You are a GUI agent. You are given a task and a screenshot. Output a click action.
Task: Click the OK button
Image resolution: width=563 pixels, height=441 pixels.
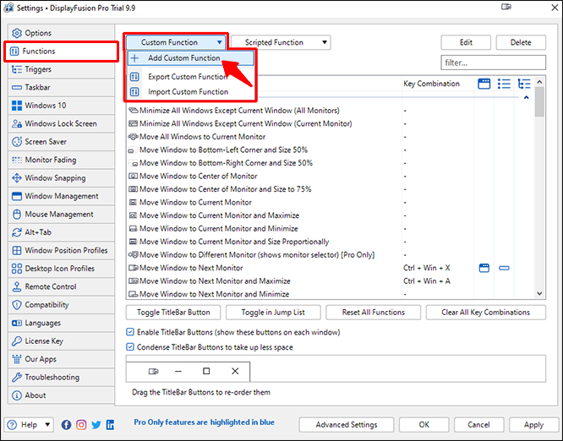click(424, 425)
